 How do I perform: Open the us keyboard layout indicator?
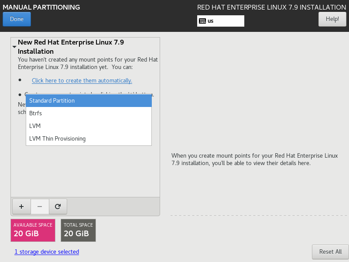[220, 21]
